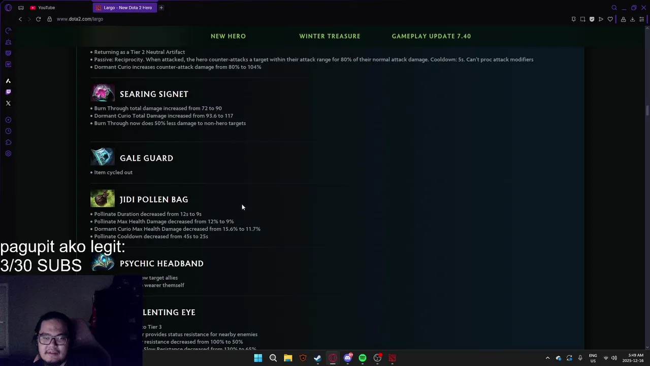Open Discord from the taskbar
This screenshot has height=366, width=650.
pos(347,358)
